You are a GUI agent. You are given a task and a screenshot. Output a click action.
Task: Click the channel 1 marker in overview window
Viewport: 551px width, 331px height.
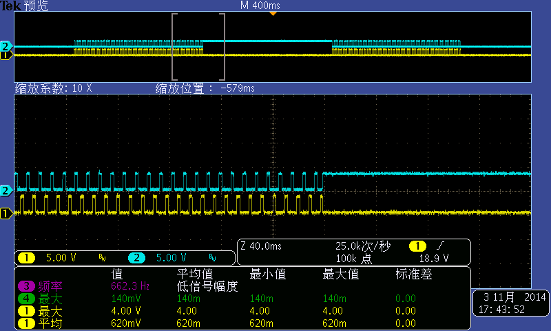pos(6,55)
